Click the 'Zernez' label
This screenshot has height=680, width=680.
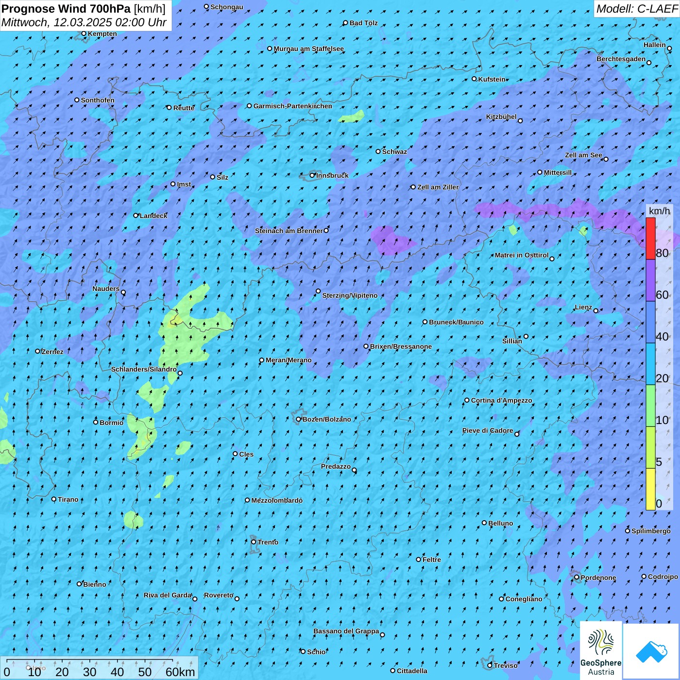click(x=52, y=352)
